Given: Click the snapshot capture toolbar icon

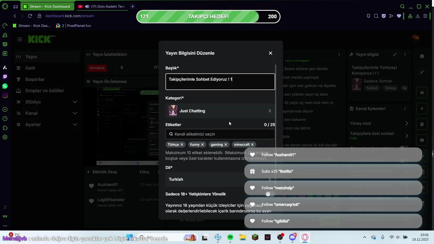Looking at the screenshot, I should pyautogui.click(x=376, y=16).
